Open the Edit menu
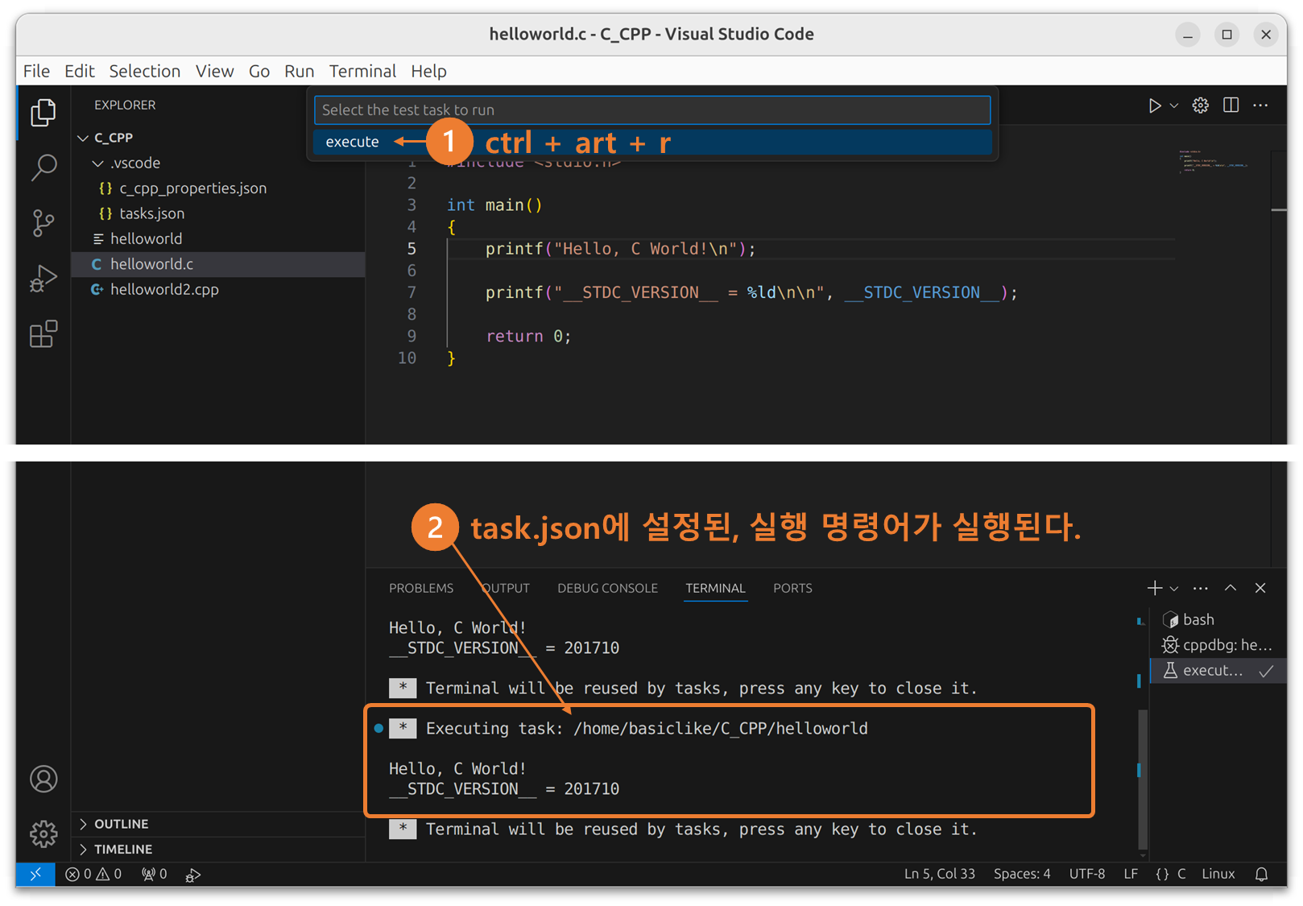The height and width of the screenshot is (906, 1303). point(79,71)
